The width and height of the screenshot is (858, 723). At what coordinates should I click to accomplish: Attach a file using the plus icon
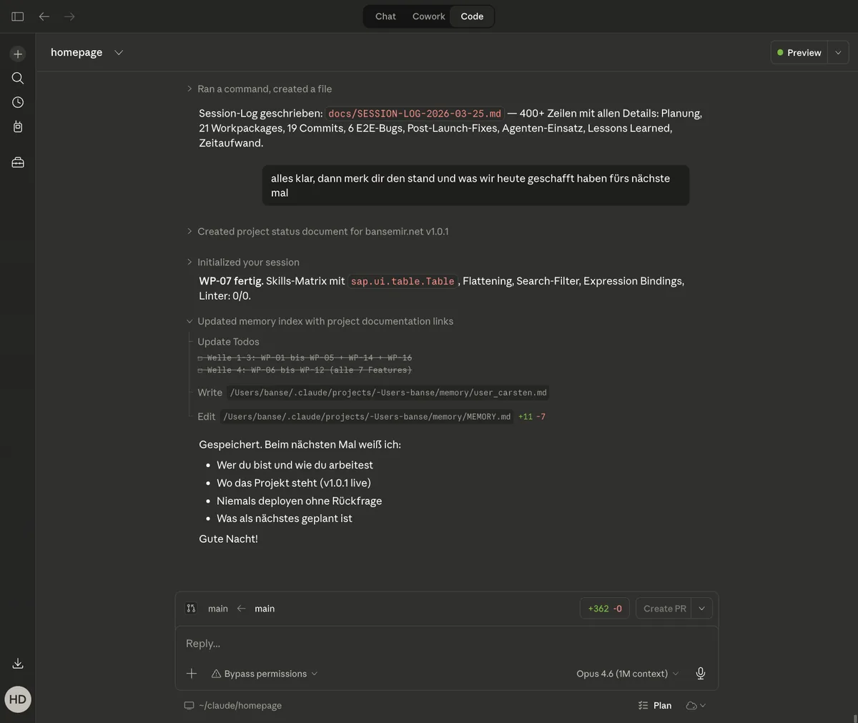[x=192, y=673]
